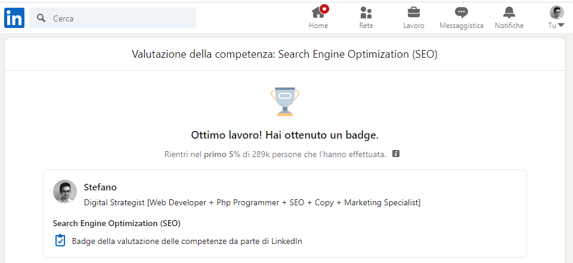Click the trophy badge icon
This screenshot has height=263, width=573.
coord(285,101)
